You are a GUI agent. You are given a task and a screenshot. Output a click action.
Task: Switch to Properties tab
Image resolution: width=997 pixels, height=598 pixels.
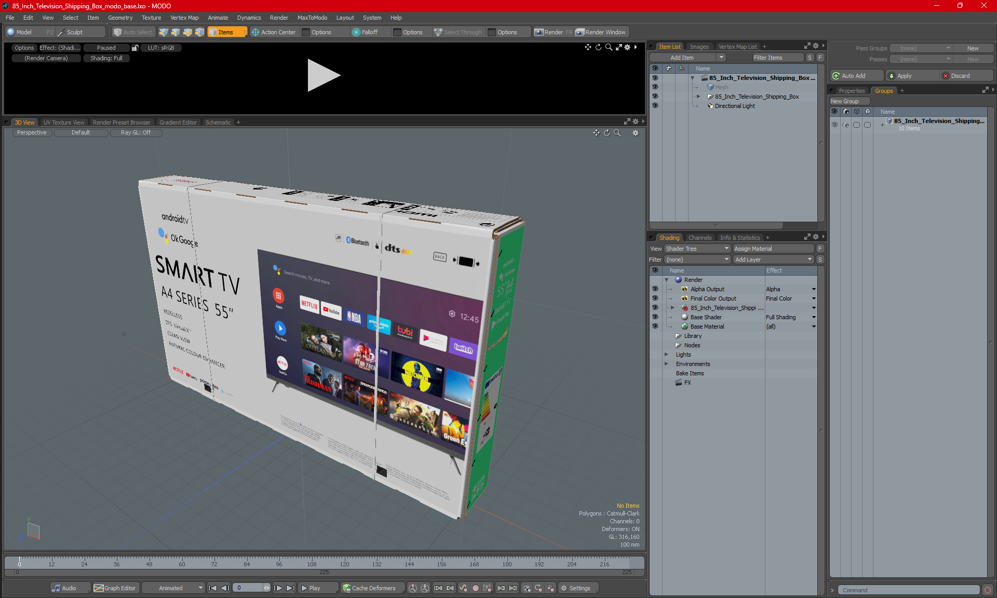coord(852,91)
